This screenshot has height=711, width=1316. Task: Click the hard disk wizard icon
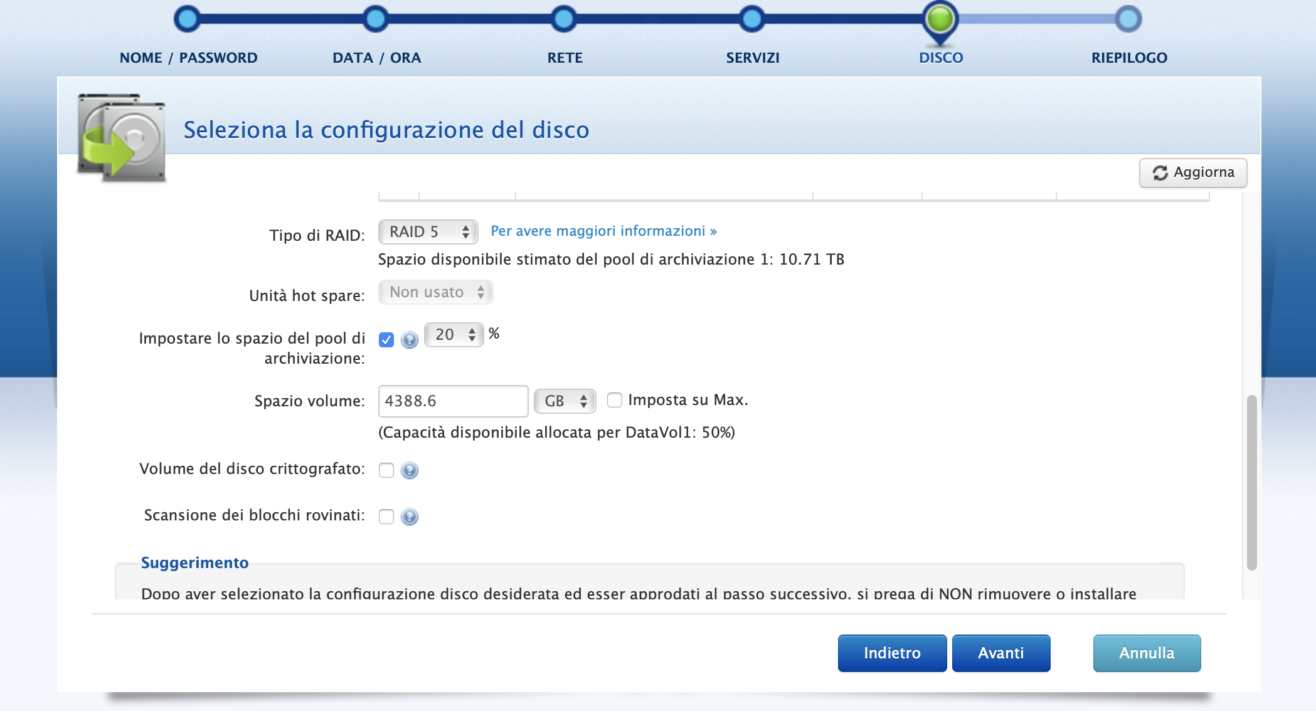click(x=122, y=137)
